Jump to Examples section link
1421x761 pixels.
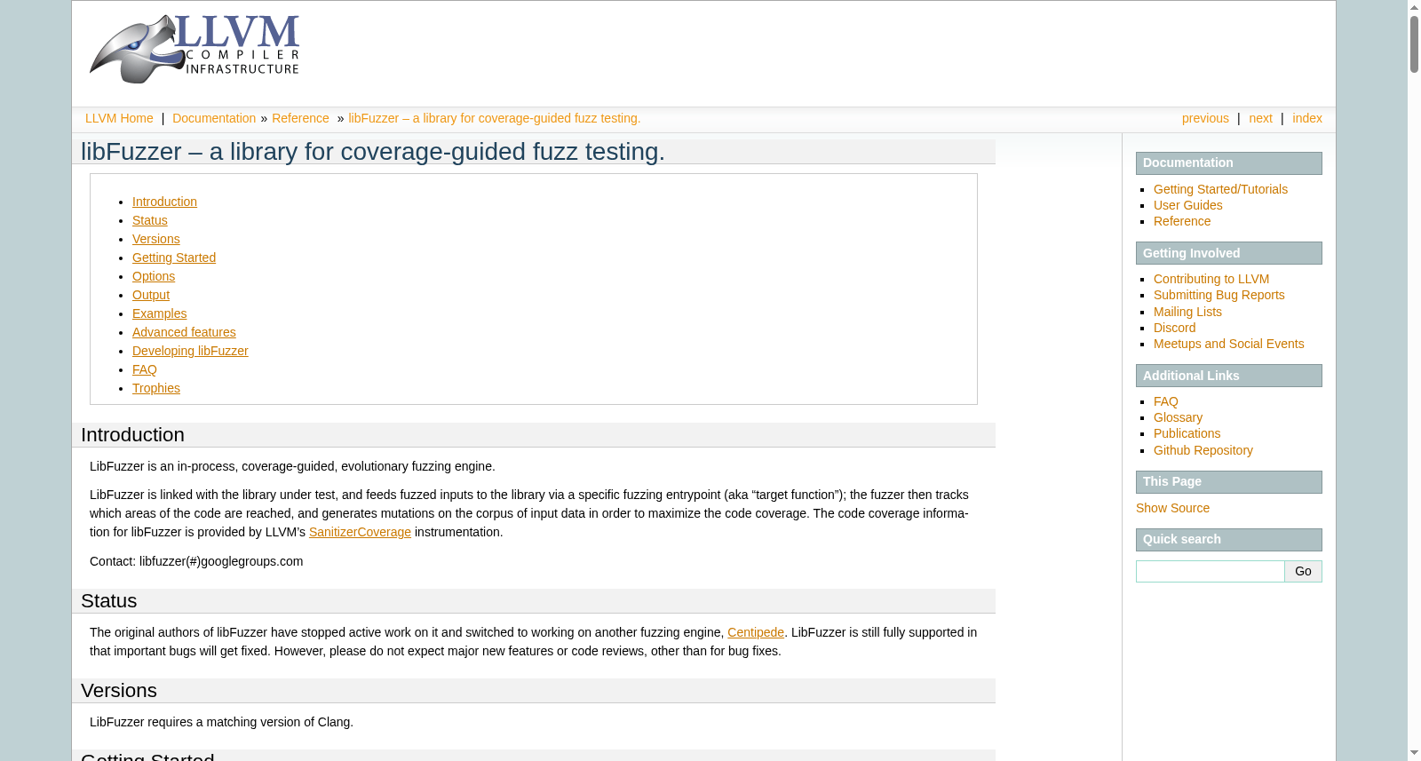159,313
